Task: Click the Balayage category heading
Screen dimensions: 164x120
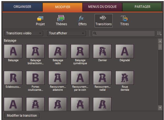Action: (10, 40)
